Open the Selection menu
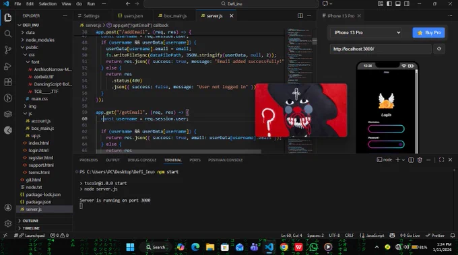458x255 pixels. pyautogui.click(x=47, y=4)
